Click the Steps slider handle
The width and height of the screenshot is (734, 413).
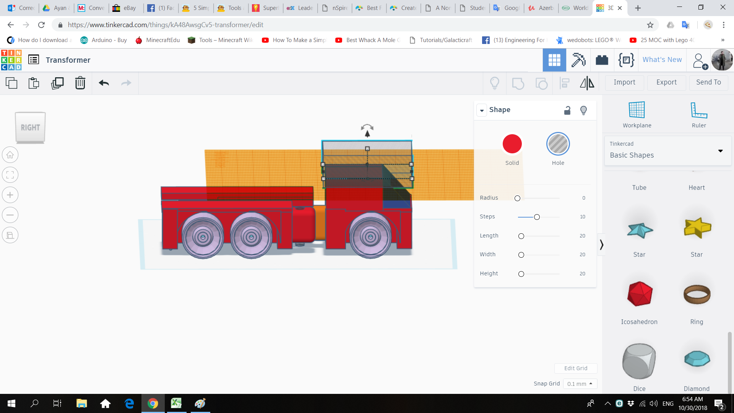point(537,217)
